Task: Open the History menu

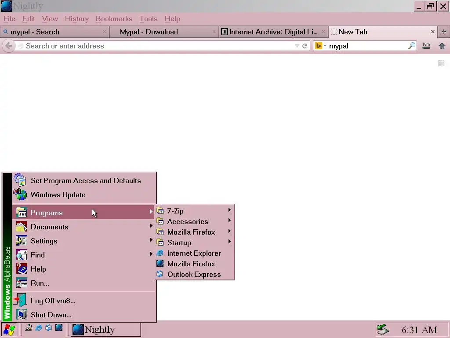Action: 76,18
